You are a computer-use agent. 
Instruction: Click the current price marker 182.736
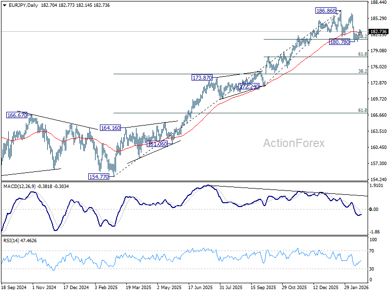(378, 32)
